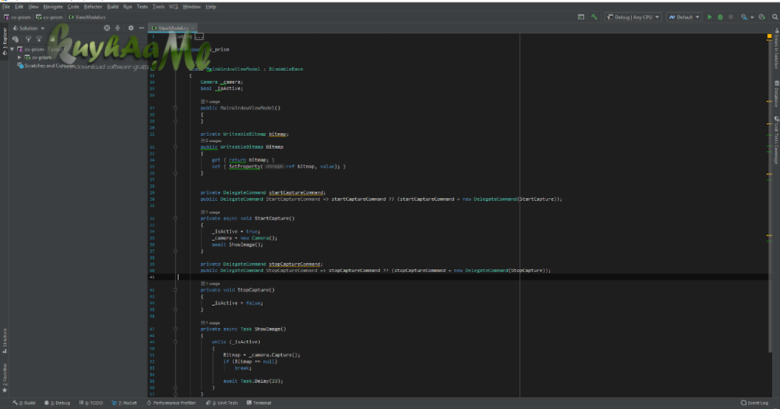
Task: Open the Help menu
Action: click(x=211, y=6)
